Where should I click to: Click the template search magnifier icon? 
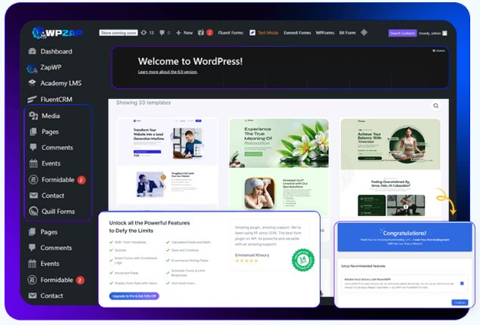click(x=436, y=107)
